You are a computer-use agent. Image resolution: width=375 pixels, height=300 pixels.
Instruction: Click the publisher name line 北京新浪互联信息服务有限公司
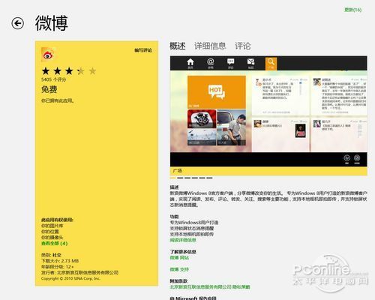pos(88,272)
